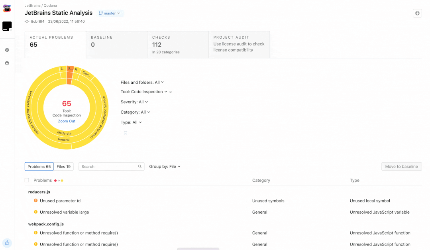
Task: Click warning icon for Unused parameter id
Action: (x=35, y=201)
